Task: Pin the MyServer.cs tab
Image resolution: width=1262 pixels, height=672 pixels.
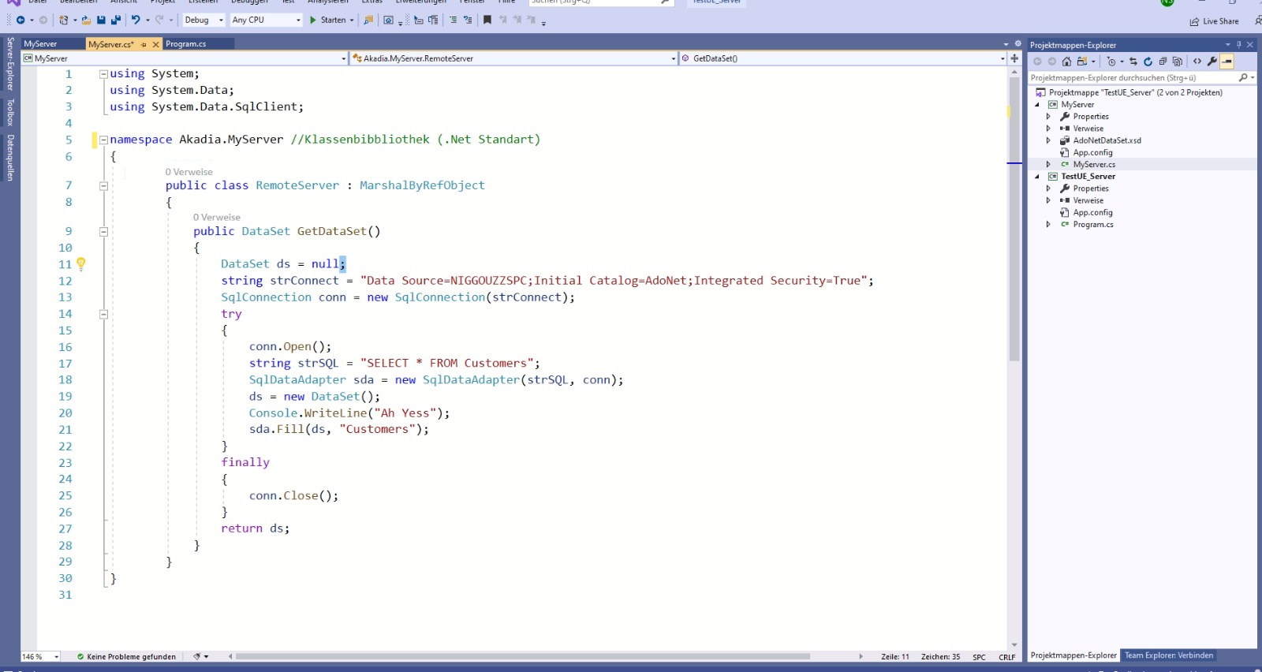Action: pyautogui.click(x=144, y=44)
